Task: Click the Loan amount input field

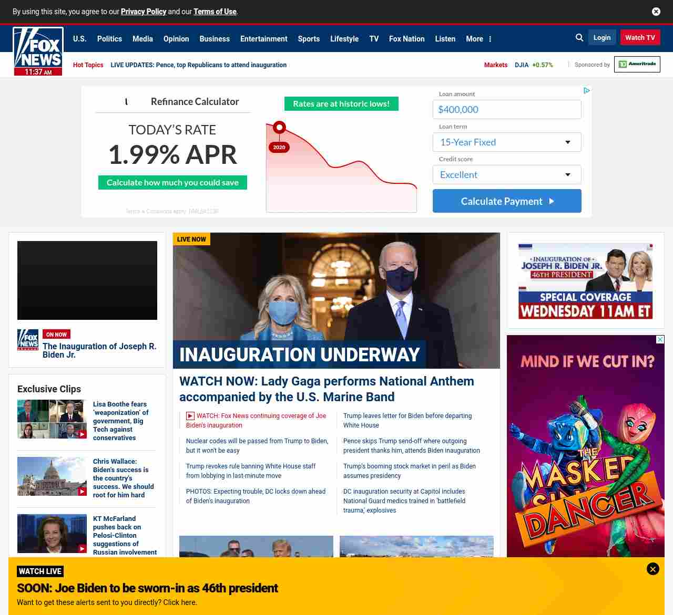Action: pyautogui.click(x=507, y=110)
